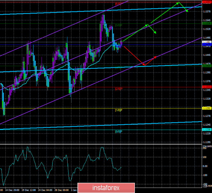212x193 pixels.
Task: Select the [1/8]P Murray level label
Action: coord(118,110)
